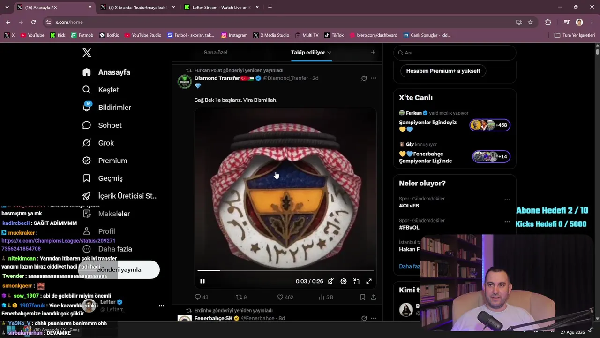Switch to the Lefter Stream browser tab

(x=221, y=7)
